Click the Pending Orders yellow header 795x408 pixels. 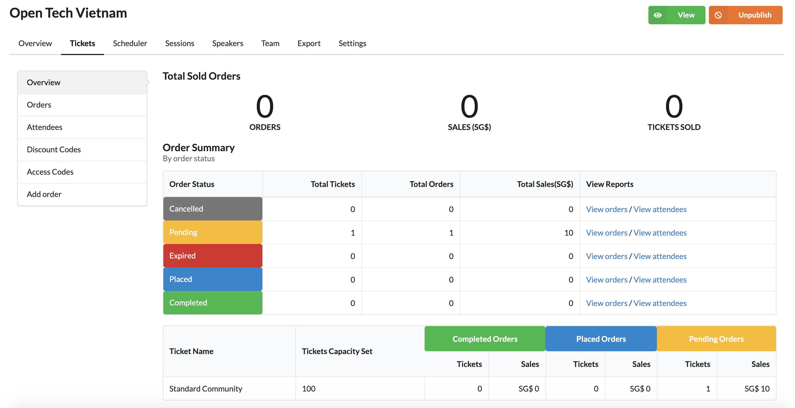(716, 339)
